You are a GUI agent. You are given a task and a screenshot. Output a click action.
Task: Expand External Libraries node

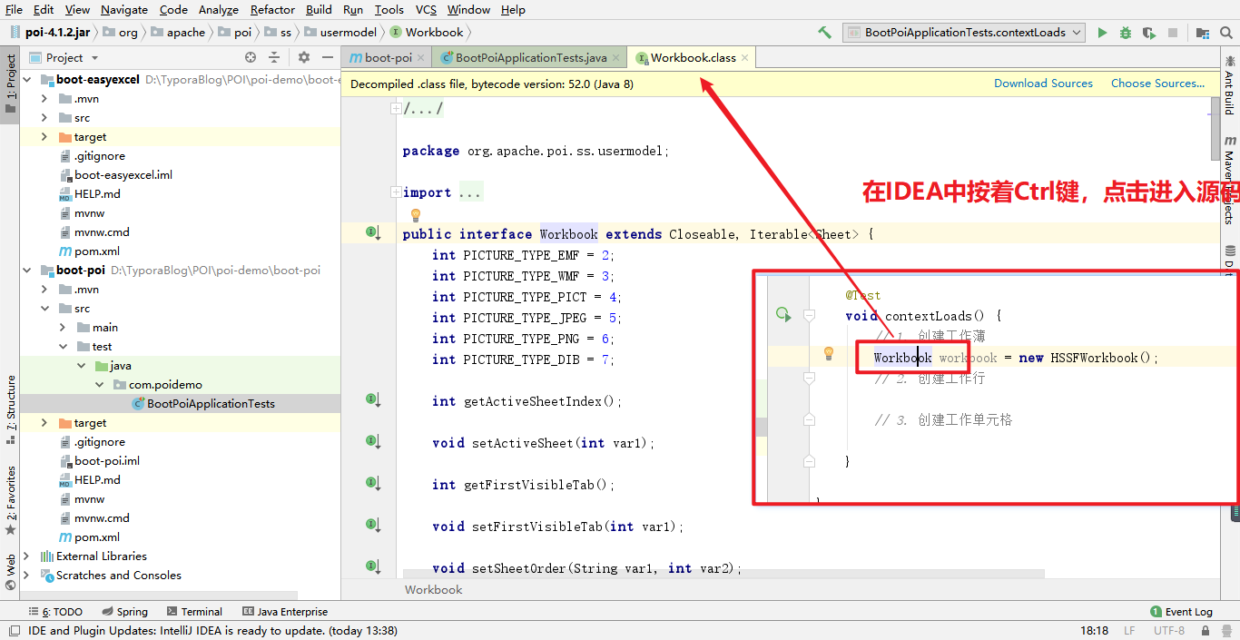[27, 556]
